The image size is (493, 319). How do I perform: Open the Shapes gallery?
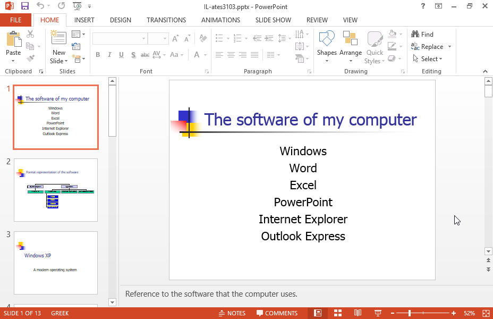[327, 47]
